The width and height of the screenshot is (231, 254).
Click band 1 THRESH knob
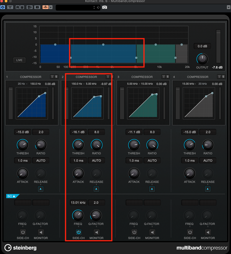coord(23,145)
